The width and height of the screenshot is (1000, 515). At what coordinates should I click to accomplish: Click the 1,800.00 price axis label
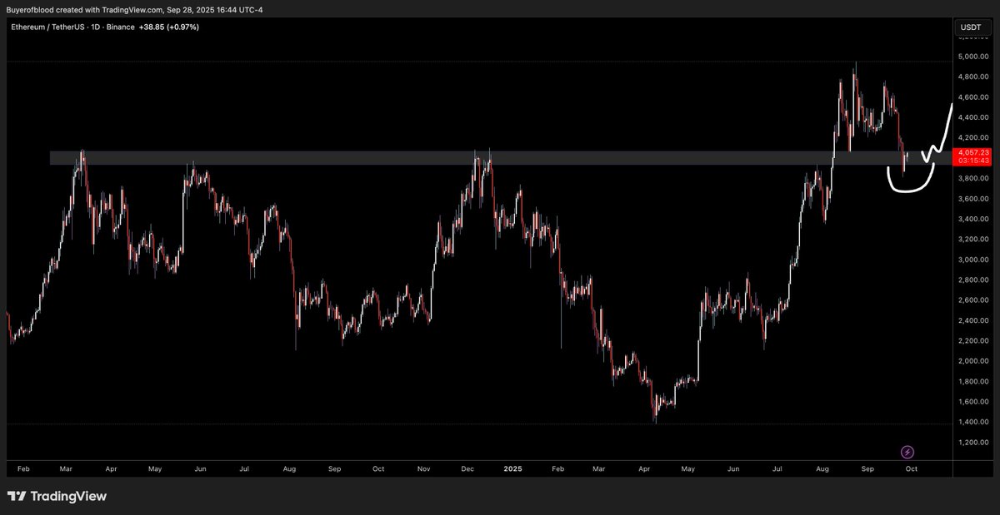(973, 382)
